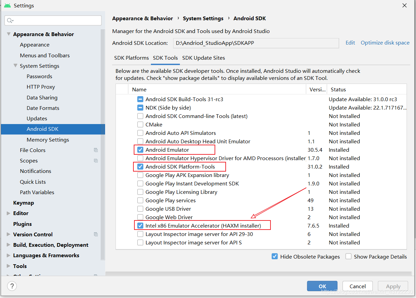Image resolution: width=416 pixels, height=298 pixels.
Task: Check Android SDK Command-line Tools (latest)
Action: point(140,116)
